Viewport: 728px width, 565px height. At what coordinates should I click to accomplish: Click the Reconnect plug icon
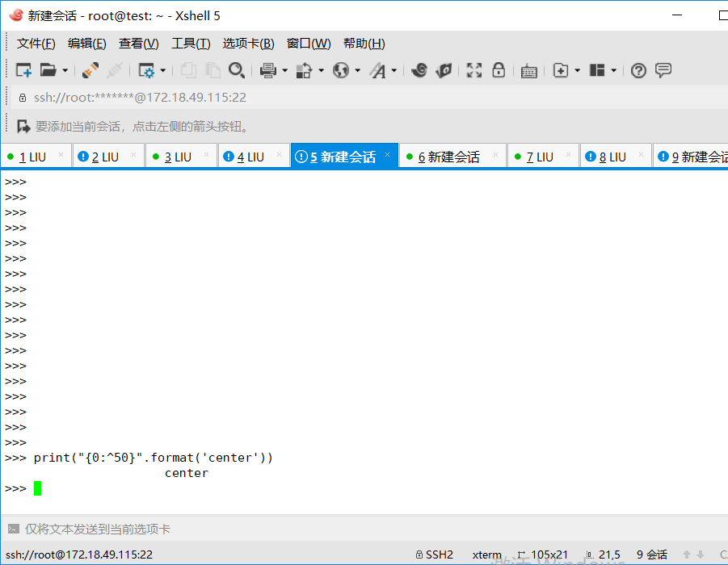(90, 70)
